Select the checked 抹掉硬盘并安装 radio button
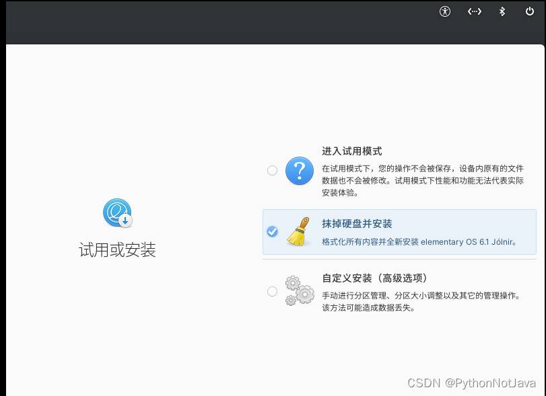The width and height of the screenshot is (546, 396). (x=272, y=231)
